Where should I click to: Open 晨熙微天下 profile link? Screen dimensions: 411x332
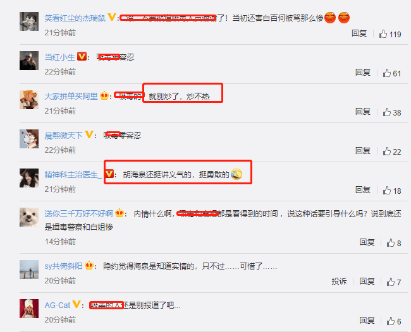pyautogui.click(x=63, y=136)
